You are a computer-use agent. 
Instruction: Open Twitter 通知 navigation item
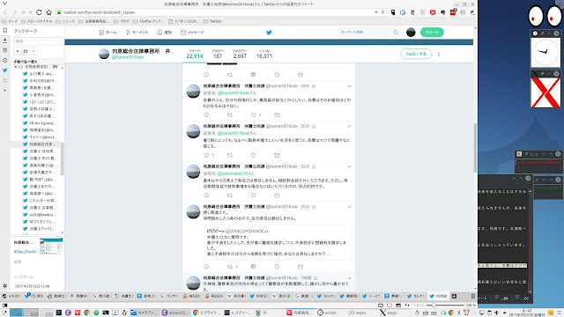[165, 33]
